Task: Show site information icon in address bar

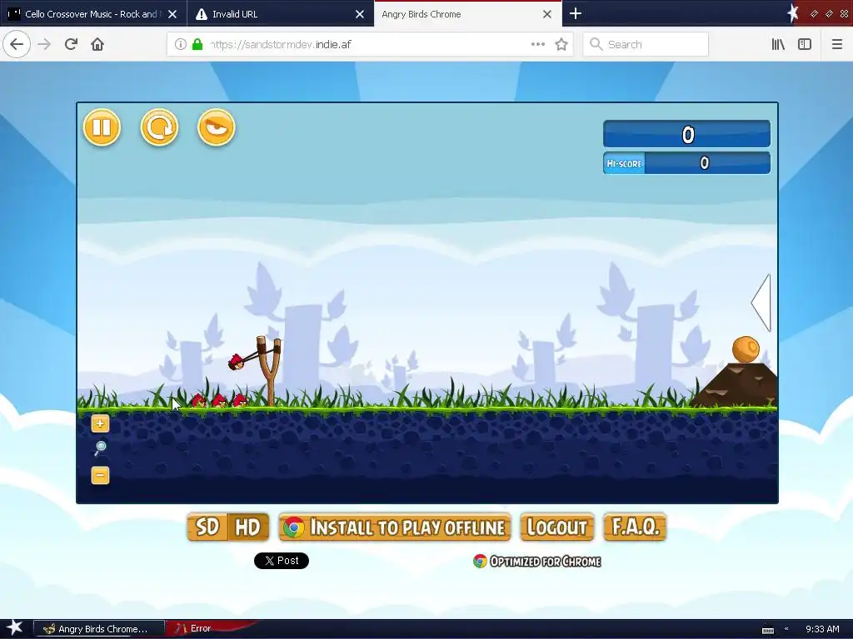Action: pyautogui.click(x=181, y=44)
